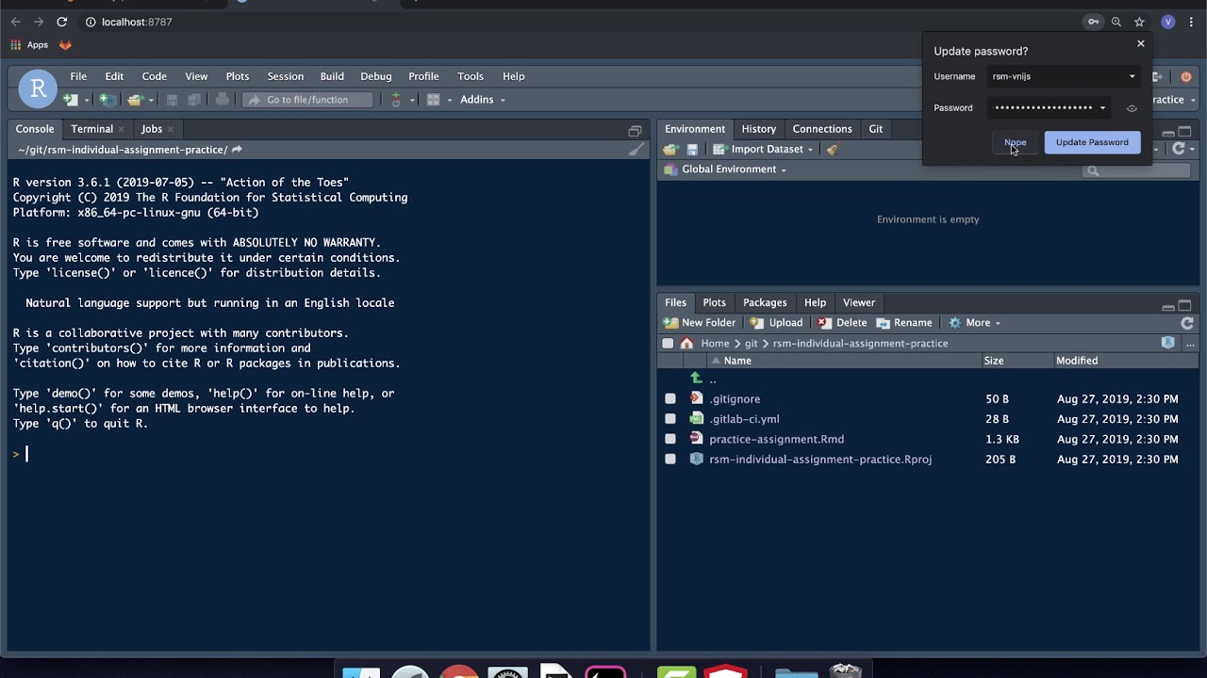Check the rsm-individual-assignment-practice.Rproj checkbox
The image size is (1207, 678).
pyautogui.click(x=670, y=460)
